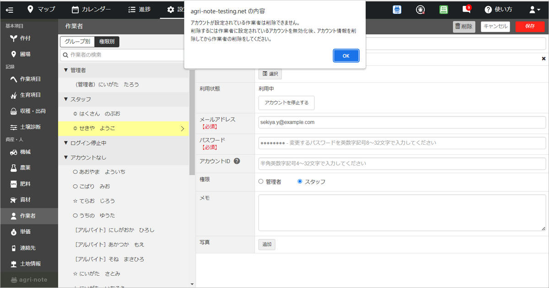
Task: Click the person icon for 作業者
Action: (x=14, y=216)
